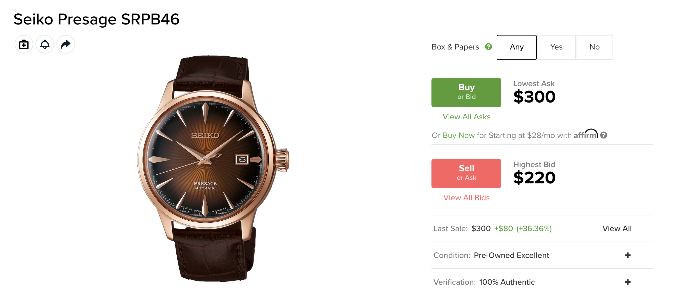Add watch to portfolio using briefcase icon

point(24,45)
